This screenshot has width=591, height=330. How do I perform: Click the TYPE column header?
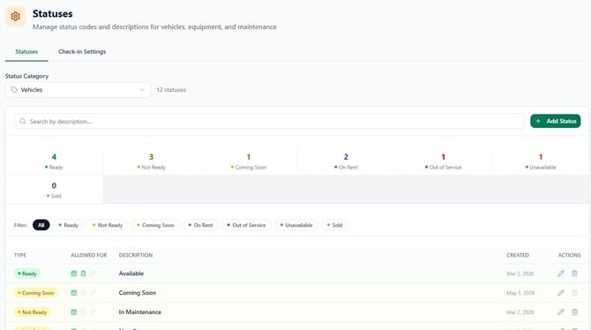(x=20, y=255)
